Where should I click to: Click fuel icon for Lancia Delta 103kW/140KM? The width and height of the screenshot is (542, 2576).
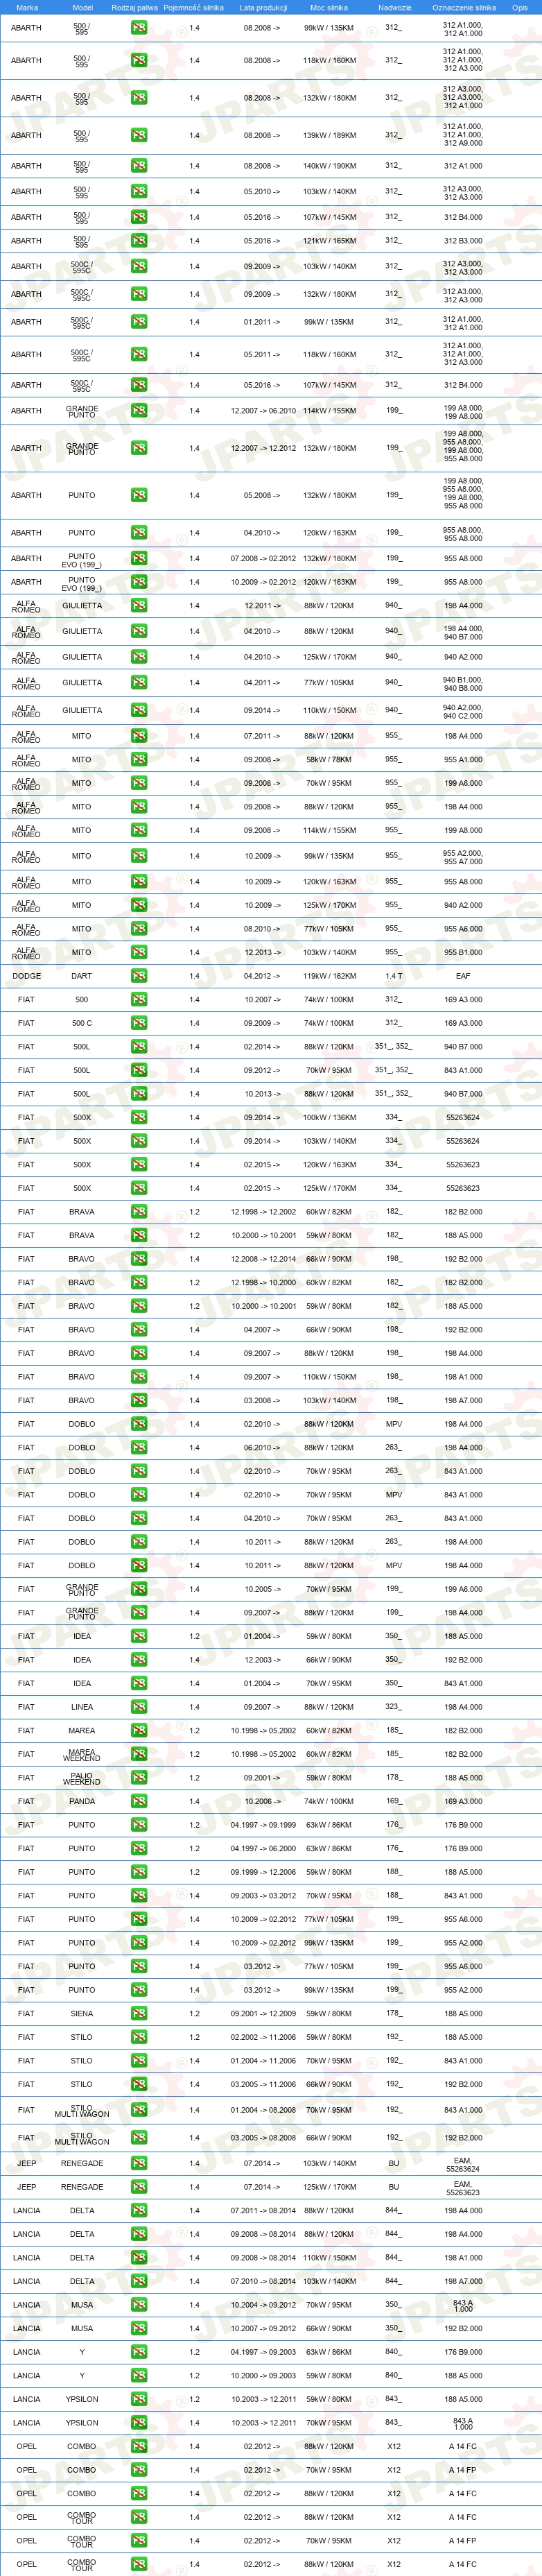[x=139, y=2281]
